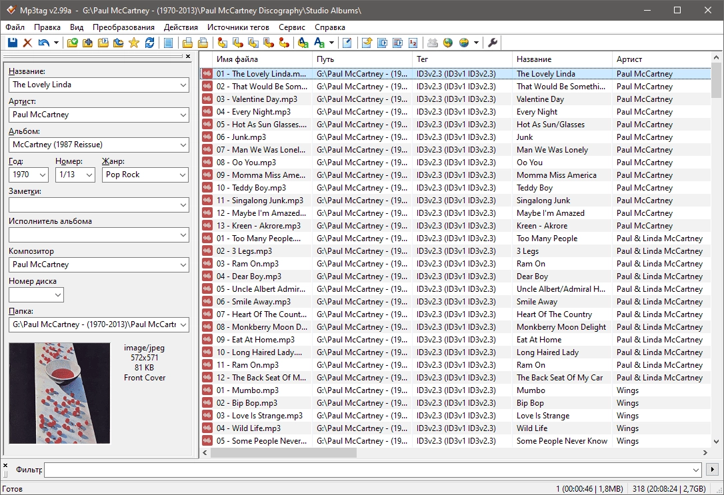Sort by the Название column header
Screen dimensions: 724x495
561,59
